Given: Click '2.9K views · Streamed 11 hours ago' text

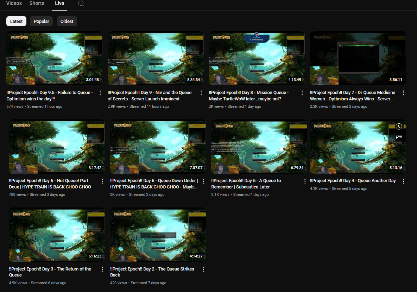Looking at the screenshot, I should click(138, 106).
